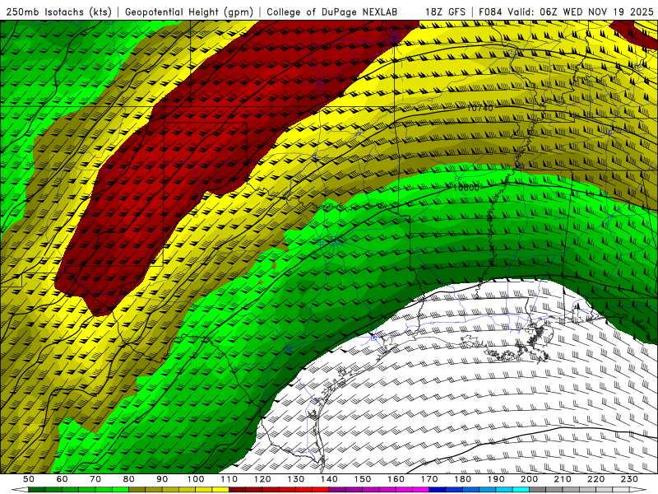Click the bright yellow swatch just before 110
The height and width of the screenshot is (494, 658).
point(220,489)
